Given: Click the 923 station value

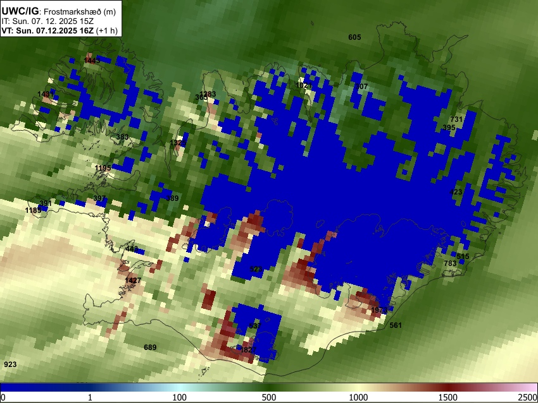Looking at the screenshot, I should click(10, 364).
